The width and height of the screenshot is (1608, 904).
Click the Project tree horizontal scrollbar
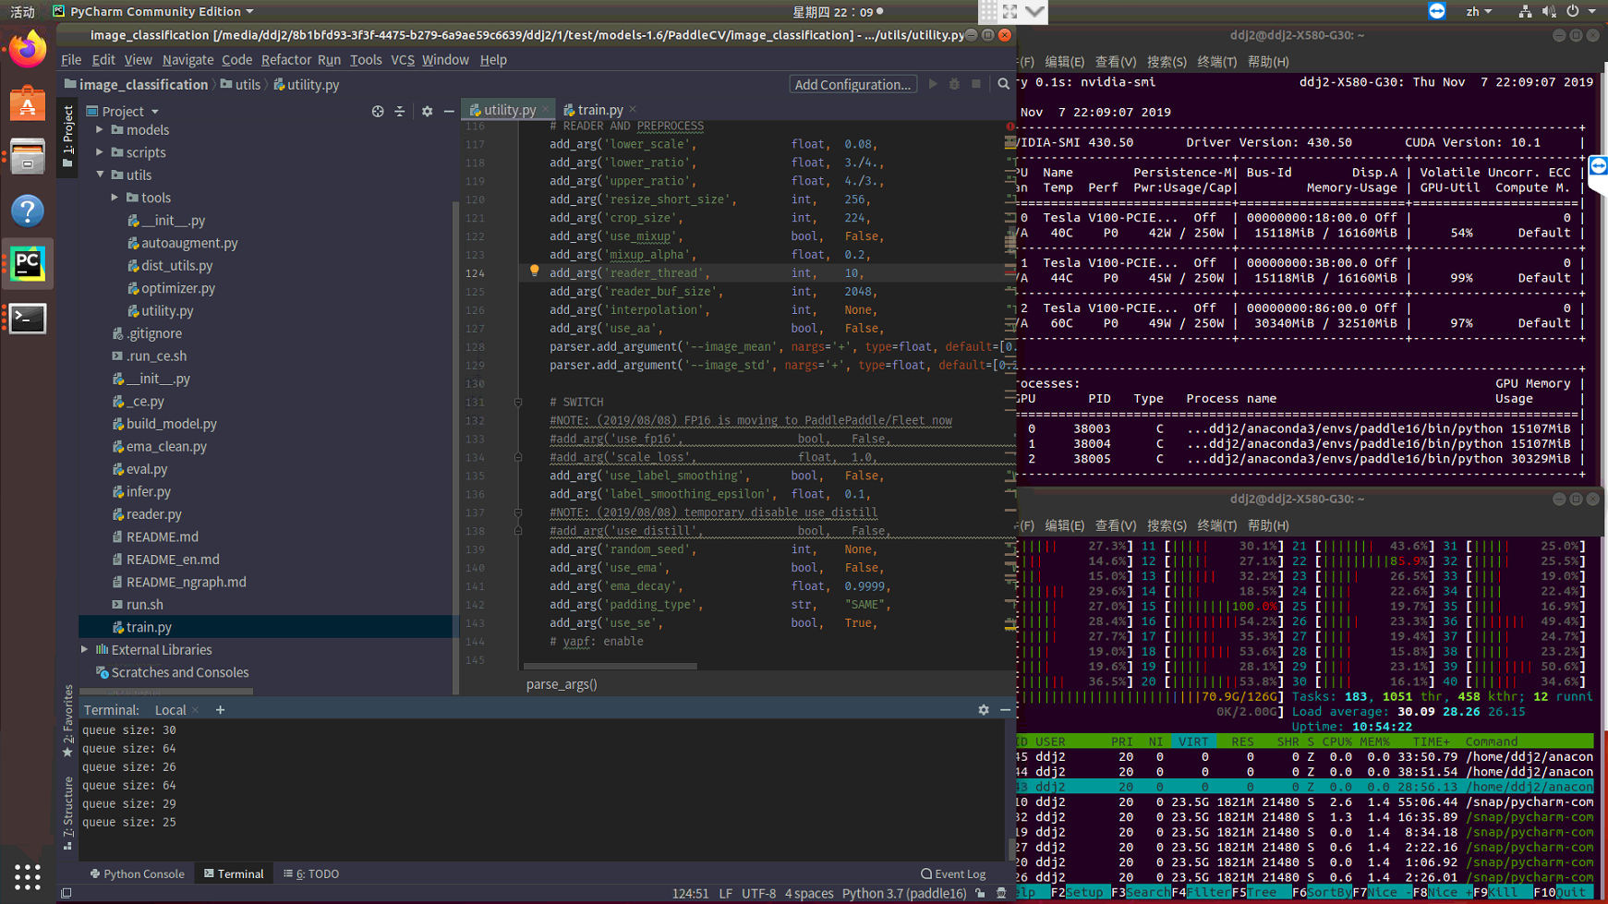[x=166, y=692]
